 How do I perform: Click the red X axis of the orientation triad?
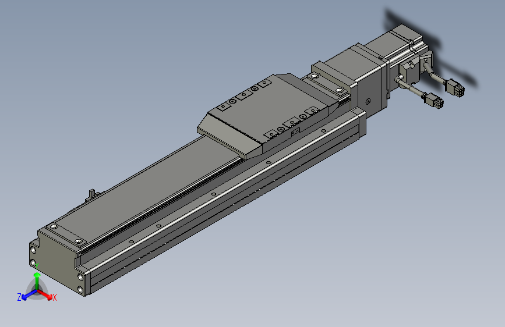[x=45, y=294]
